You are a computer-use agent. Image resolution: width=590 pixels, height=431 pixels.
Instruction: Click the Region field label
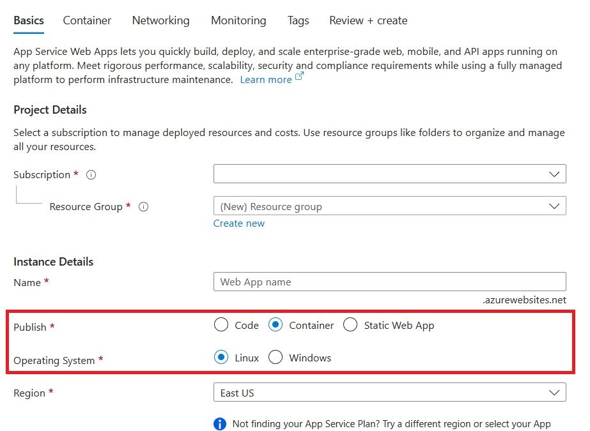tap(29, 393)
